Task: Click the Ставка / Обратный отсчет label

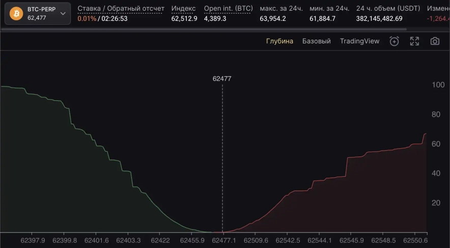Action: pos(121,9)
